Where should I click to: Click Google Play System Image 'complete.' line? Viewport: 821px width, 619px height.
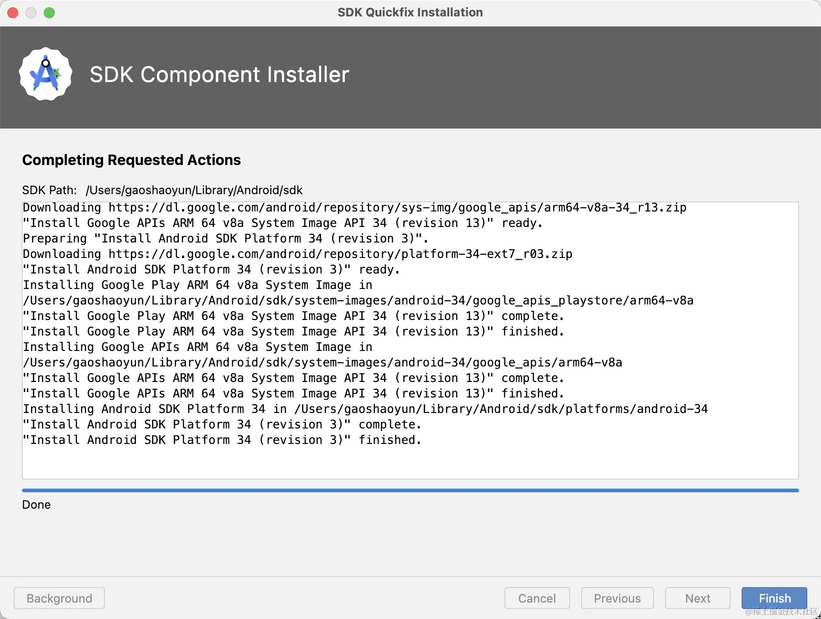click(x=294, y=316)
